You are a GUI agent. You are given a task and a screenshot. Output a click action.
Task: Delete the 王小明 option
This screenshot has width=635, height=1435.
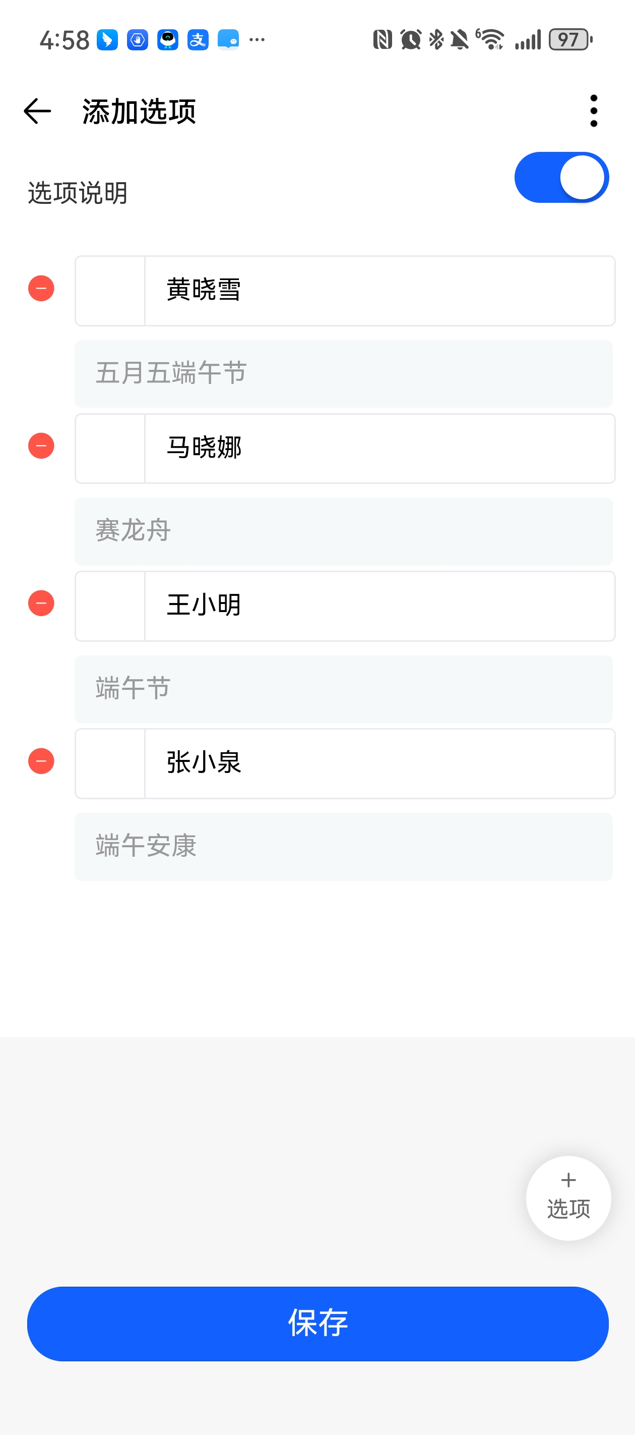(41, 604)
